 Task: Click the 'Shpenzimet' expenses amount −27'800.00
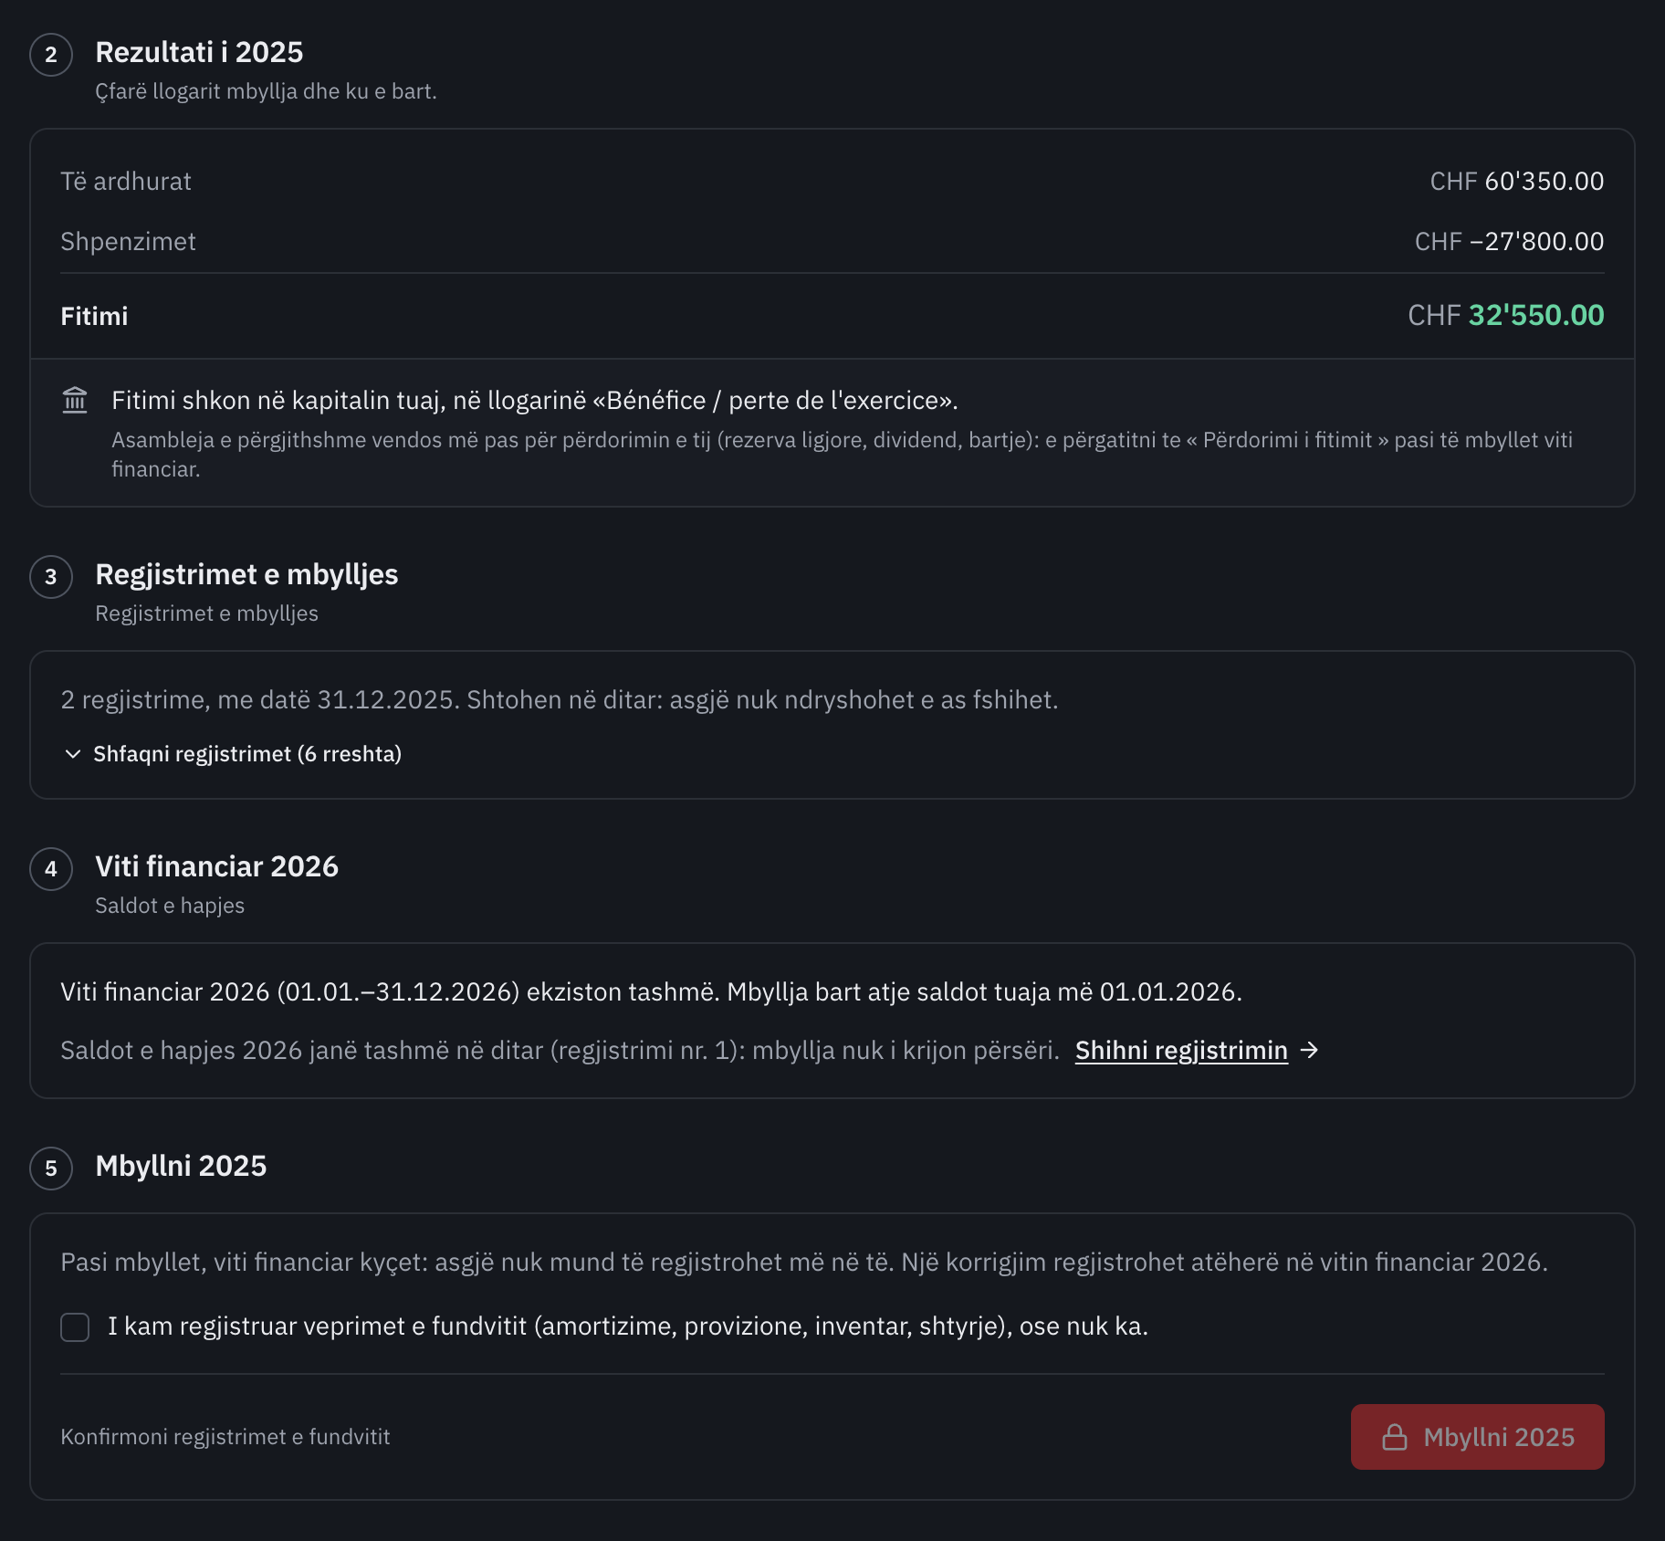tap(1536, 241)
